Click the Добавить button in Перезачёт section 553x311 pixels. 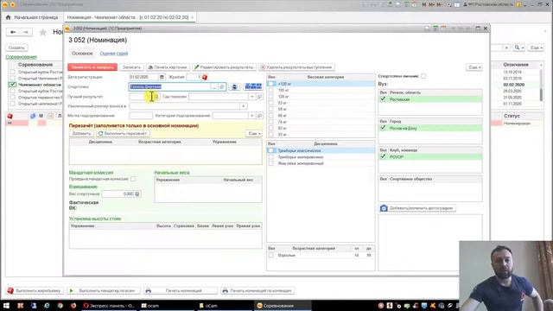point(81,134)
